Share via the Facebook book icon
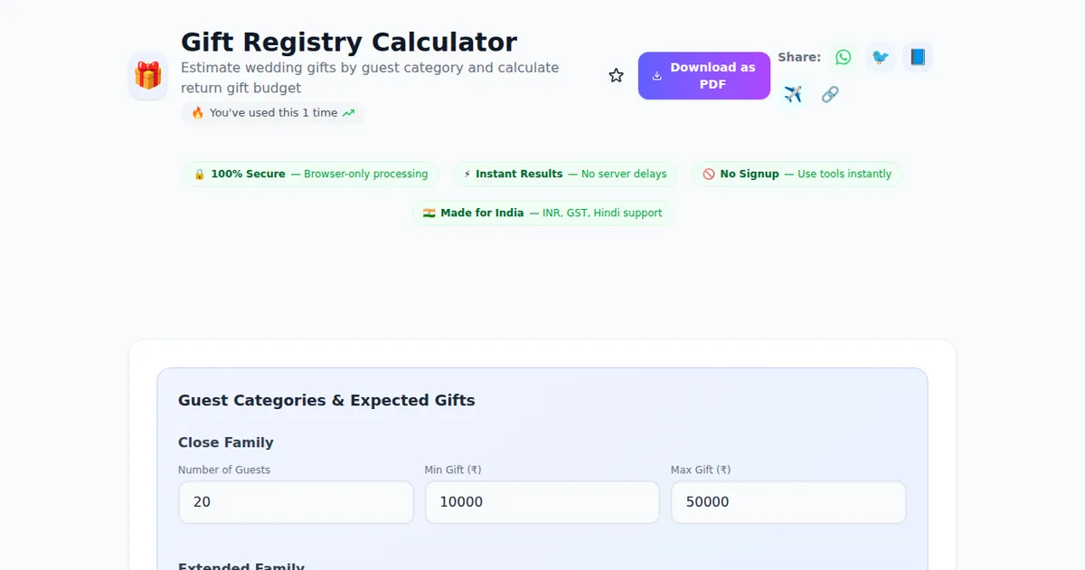Image resolution: width=1085 pixels, height=570 pixels. click(917, 58)
